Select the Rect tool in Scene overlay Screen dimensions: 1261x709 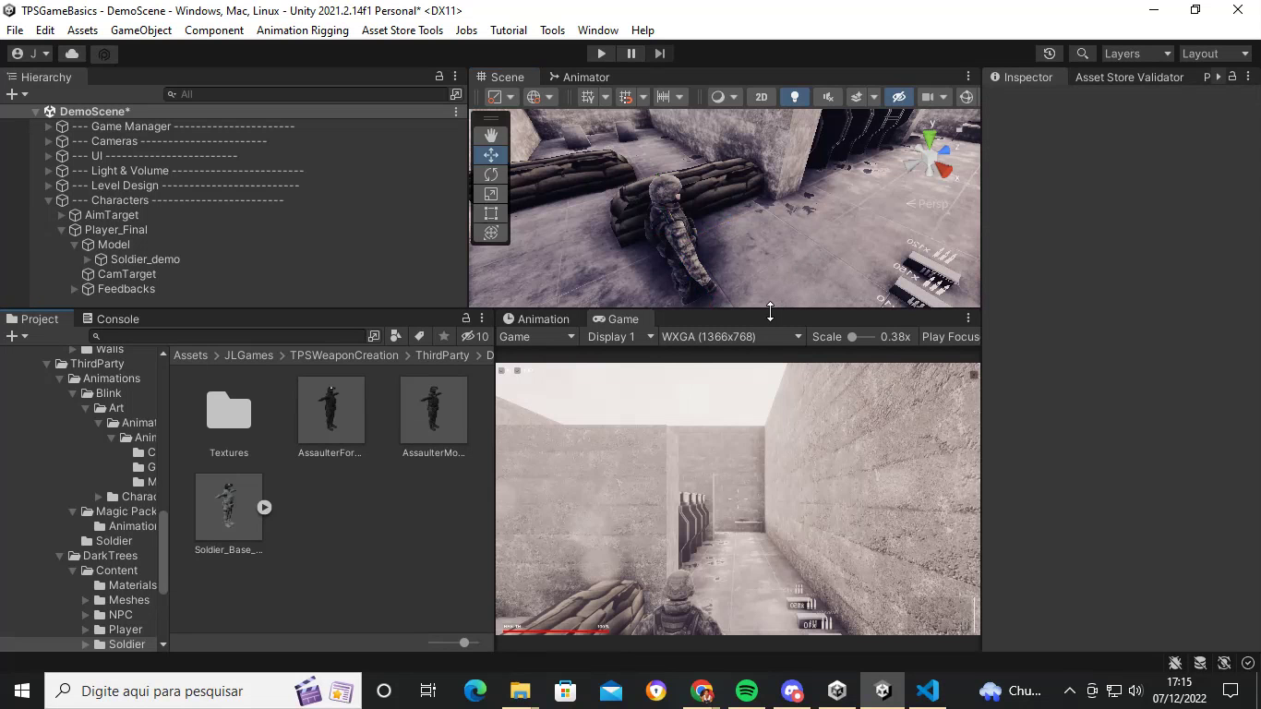[x=491, y=213]
